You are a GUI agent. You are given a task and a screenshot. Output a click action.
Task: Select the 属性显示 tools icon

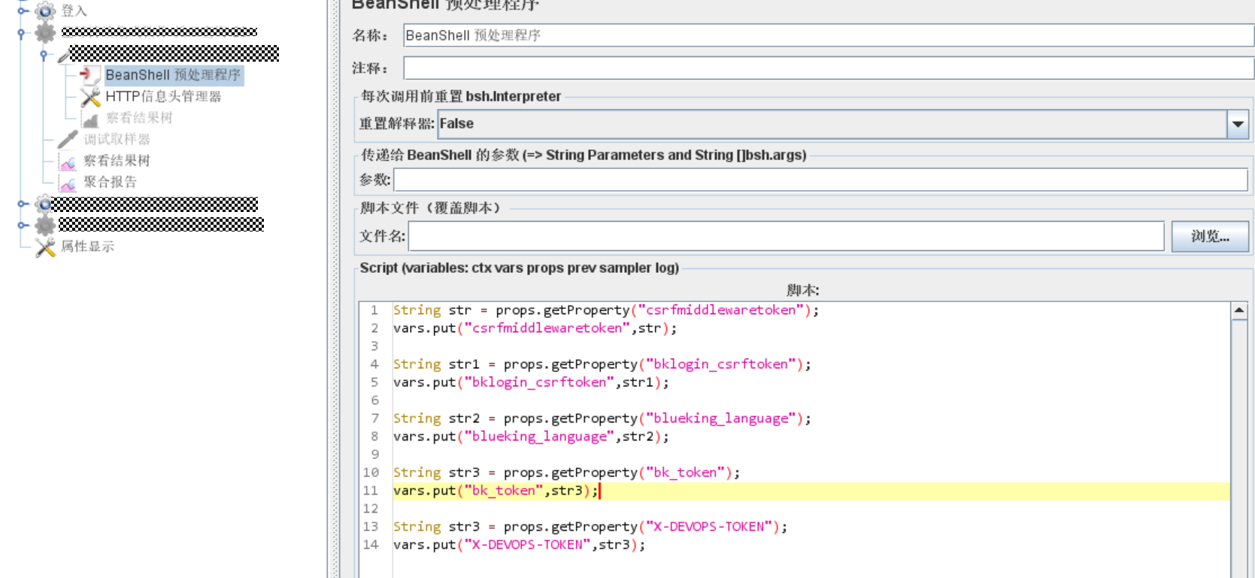click(x=46, y=247)
